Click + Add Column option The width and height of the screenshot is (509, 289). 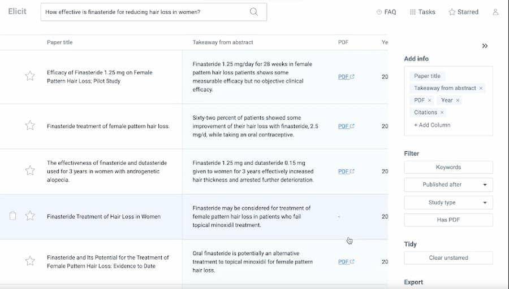click(x=432, y=125)
